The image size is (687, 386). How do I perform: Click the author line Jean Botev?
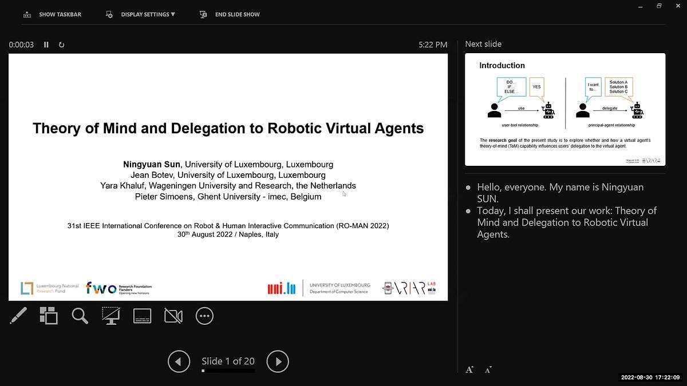[228, 175]
